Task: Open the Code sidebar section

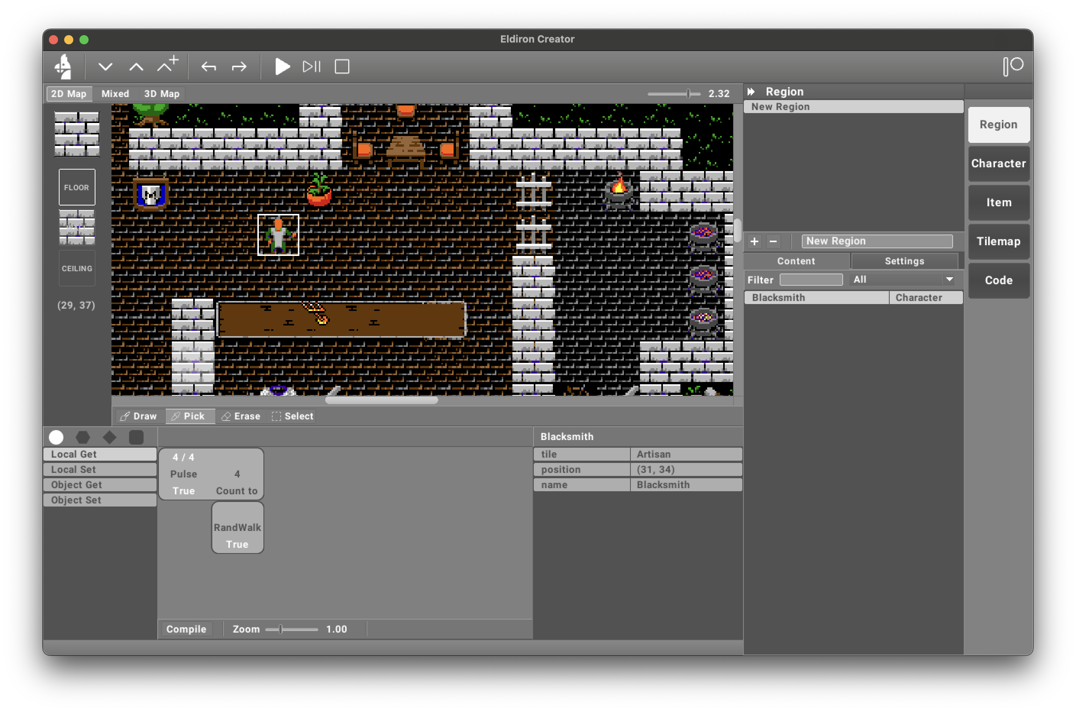Action: (x=998, y=281)
